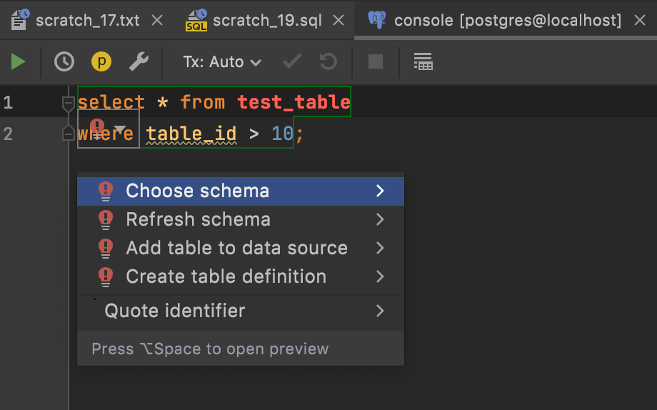Viewport: 657px width, 410px height.
Task: Click line number 2 in the gutter
Action: (x=8, y=134)
